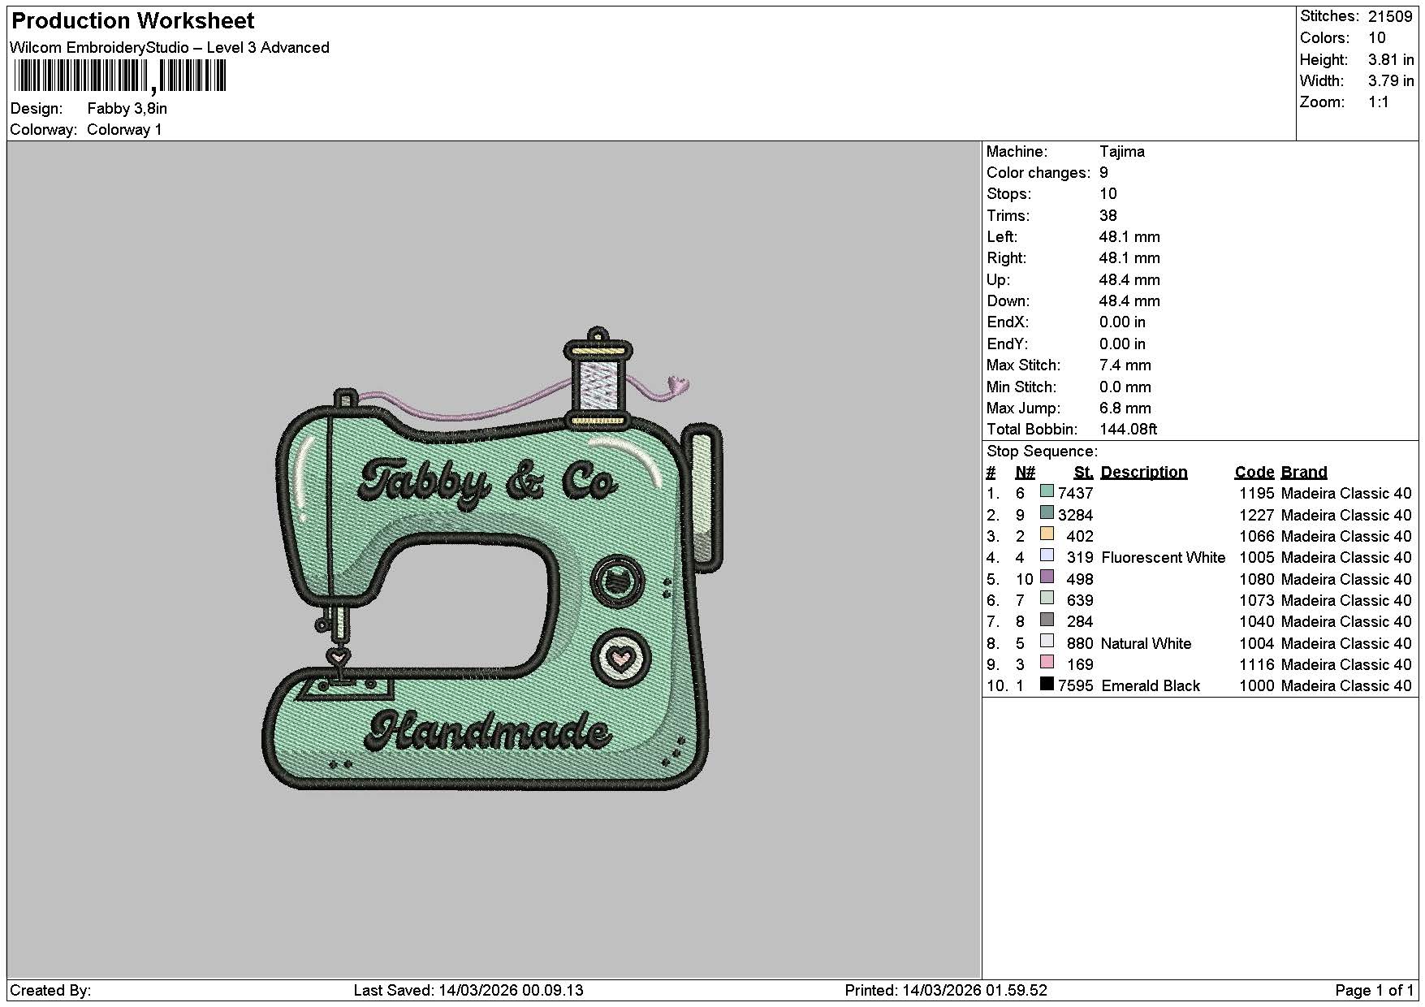This screenshot has height=1007, width=1425.
Task: Click the "Last Saved: 14/03/2026 00.09.13" footer text
Action: (x=469, y=990)
